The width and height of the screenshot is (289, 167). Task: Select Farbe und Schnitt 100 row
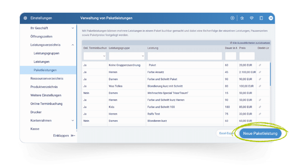tap(176, 107)
